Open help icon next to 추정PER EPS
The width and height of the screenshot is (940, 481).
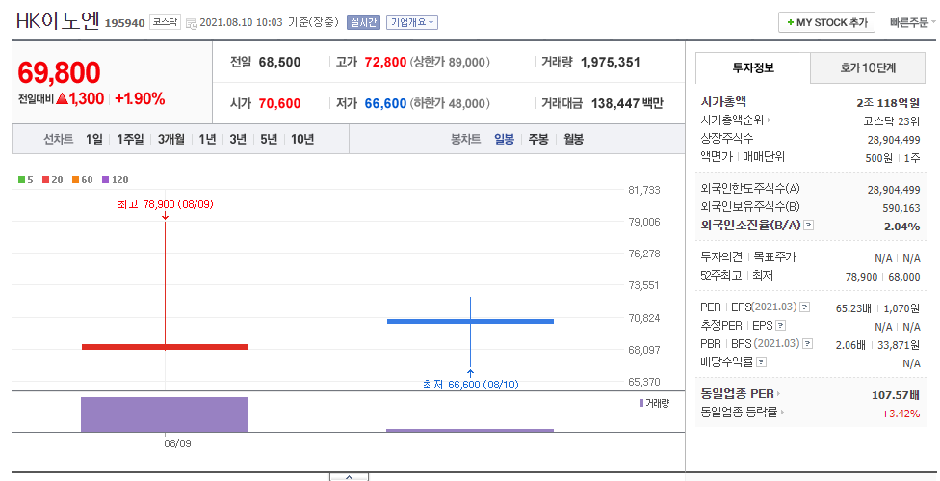(780, 326)
